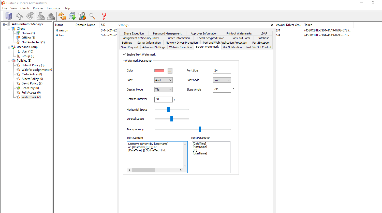Open the Policies menu

[38, 8]
